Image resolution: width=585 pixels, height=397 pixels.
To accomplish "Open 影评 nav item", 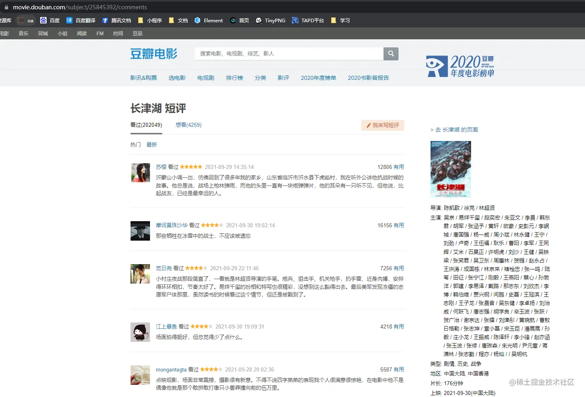I will pyautogui.click(x=283, y=78).
